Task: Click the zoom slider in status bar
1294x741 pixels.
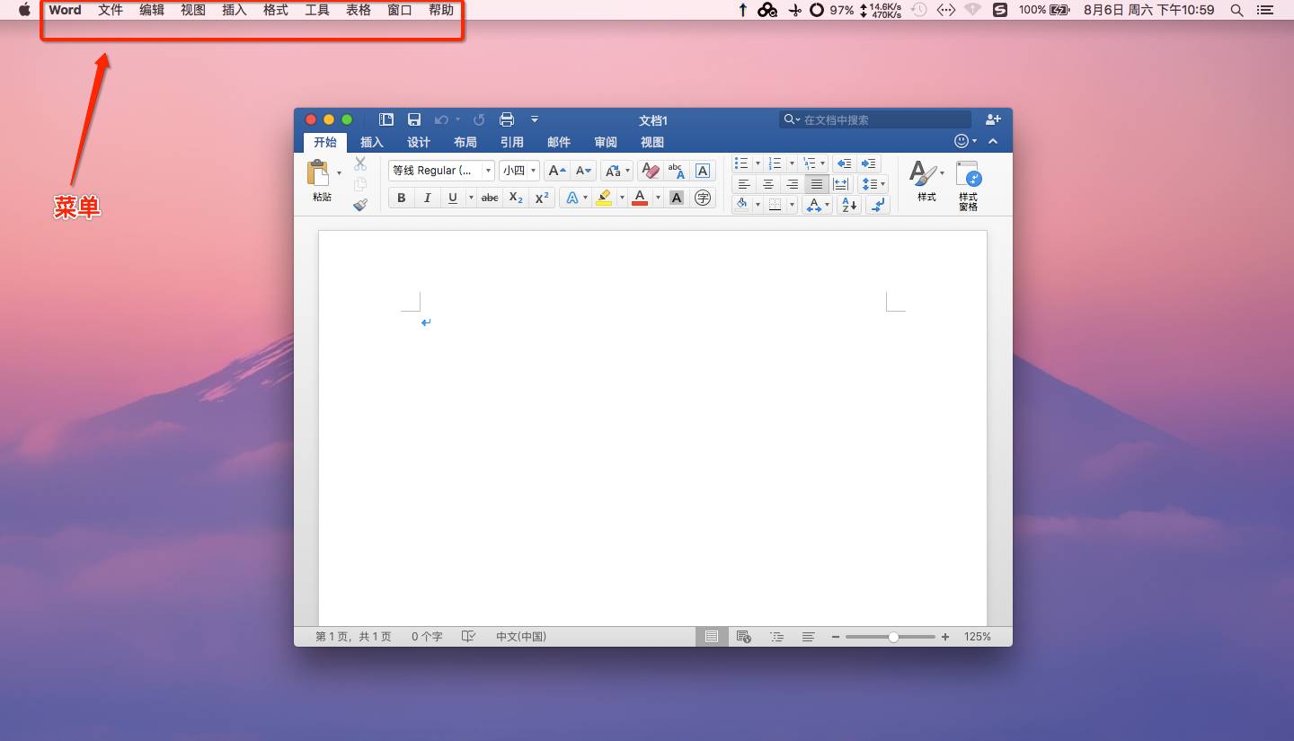Action: point(891,637)
